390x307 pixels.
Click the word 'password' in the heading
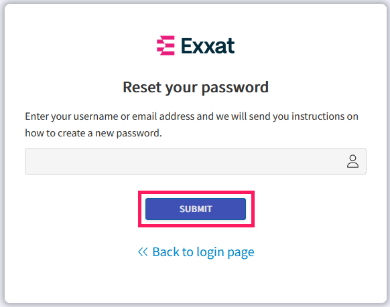(235, 88)
